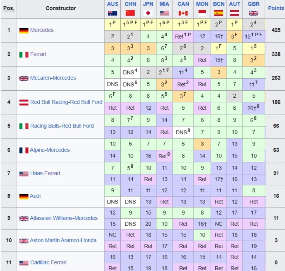
Task: Click the Canadian flag under CAN
Action: point(183,13)
